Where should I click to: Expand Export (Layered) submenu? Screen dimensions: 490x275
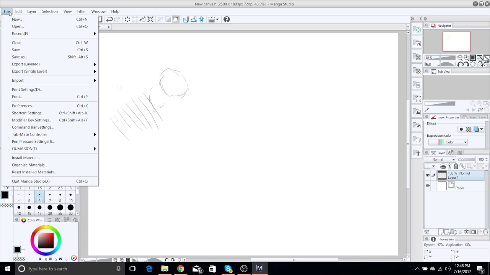50,64
